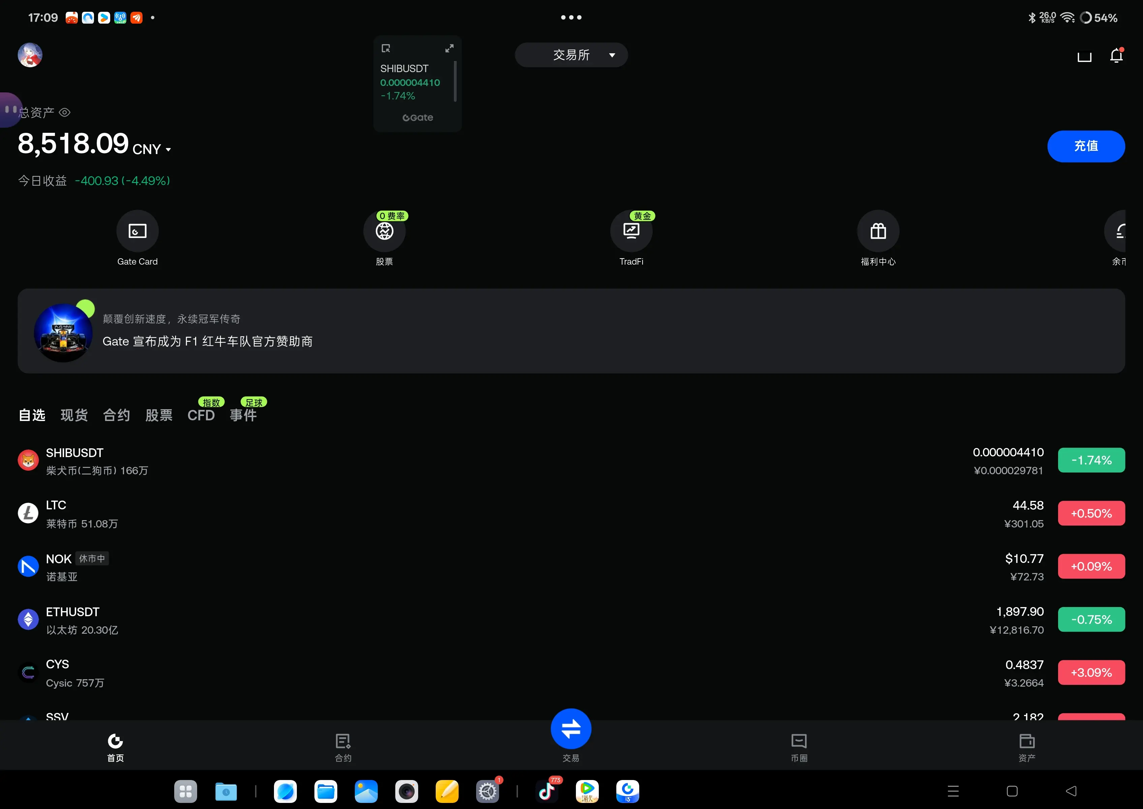Tap the scan frame icon beside bell
The height and width of the screenshot is (809, 1143).
(1084, 56)
